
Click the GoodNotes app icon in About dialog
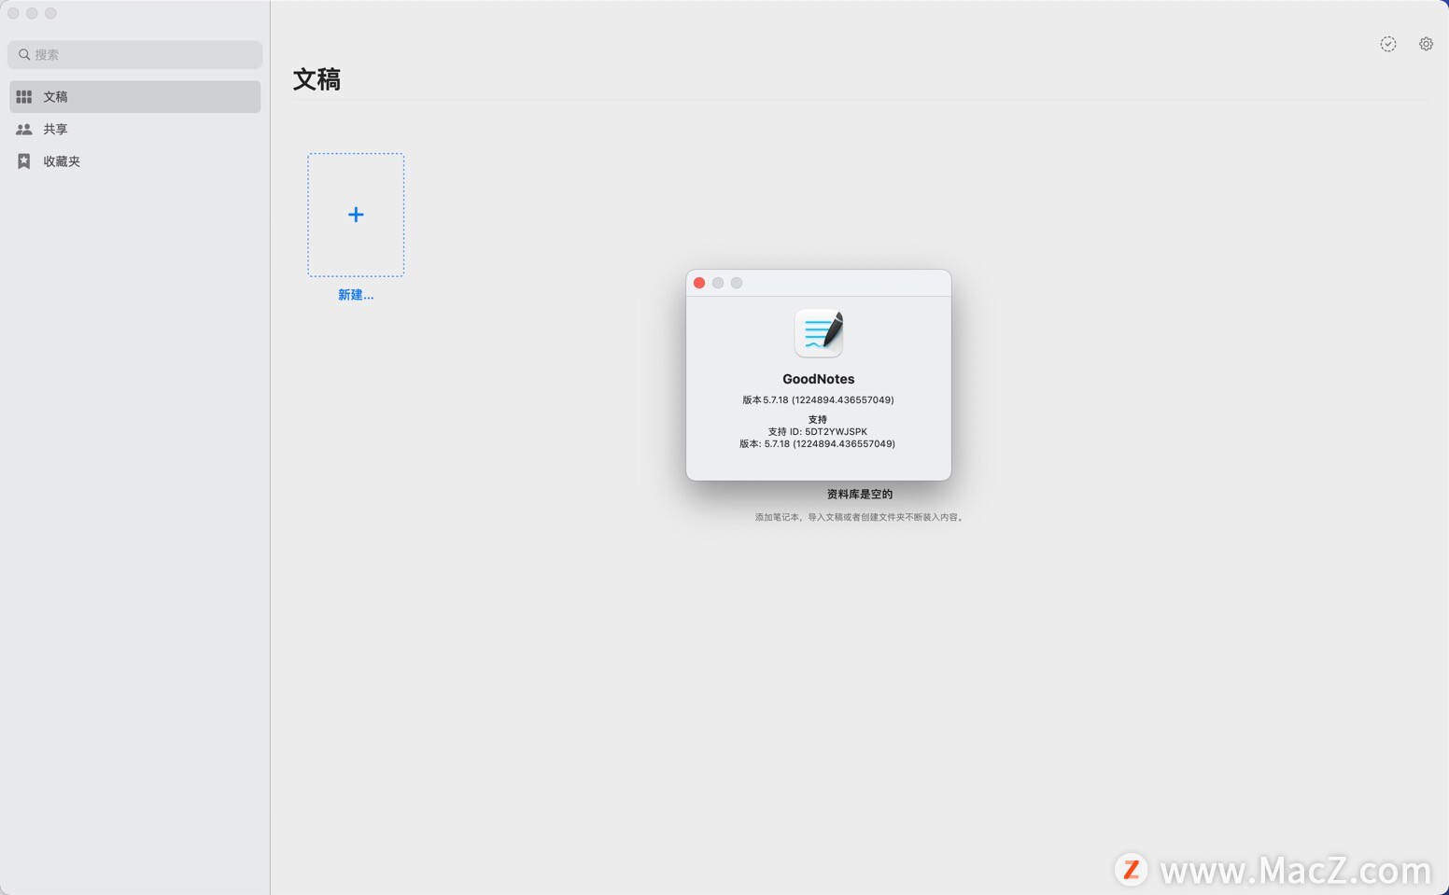(x=819, y=333)
